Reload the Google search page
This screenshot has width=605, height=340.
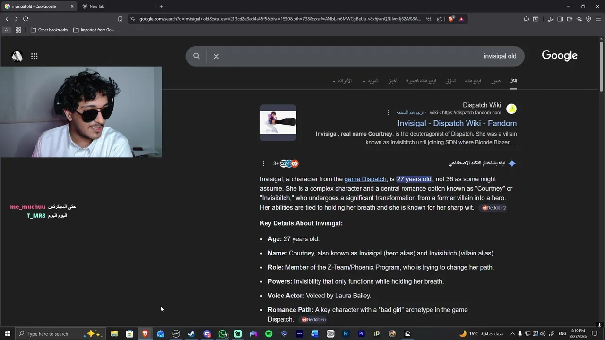click(26, 19)
